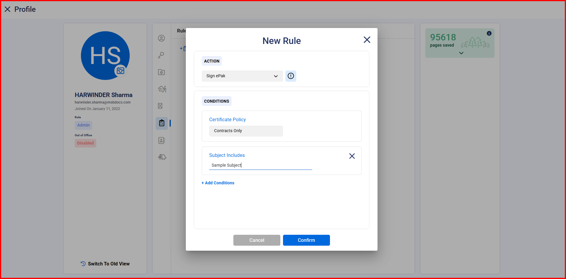Open the clipboard rules sidebar icon
The height and width of the screenshot is (279, 566).
(x=162, y=123)
